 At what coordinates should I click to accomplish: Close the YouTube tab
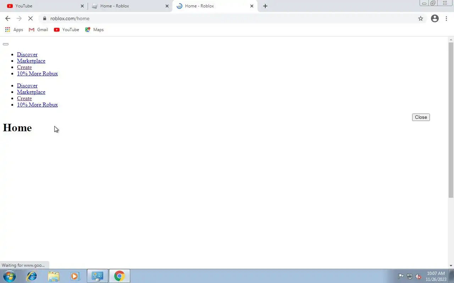[82, 6]
